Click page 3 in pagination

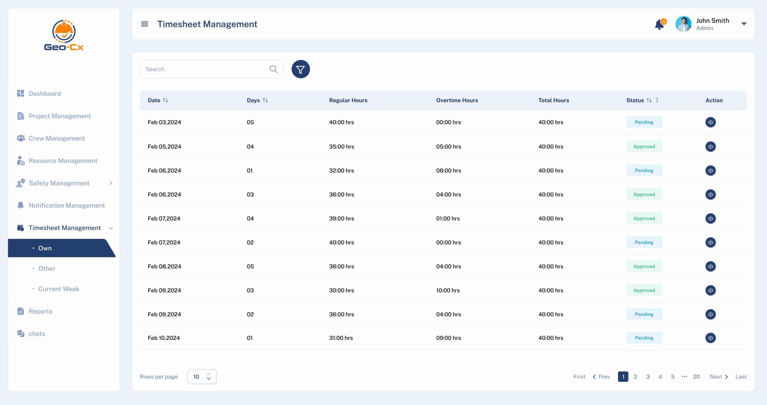point(648,377)
